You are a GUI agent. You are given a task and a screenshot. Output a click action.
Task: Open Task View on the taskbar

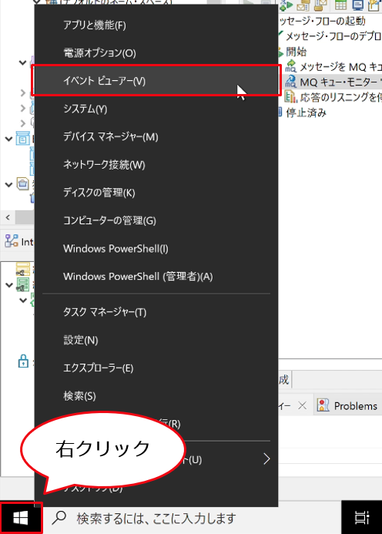point(362,518)
